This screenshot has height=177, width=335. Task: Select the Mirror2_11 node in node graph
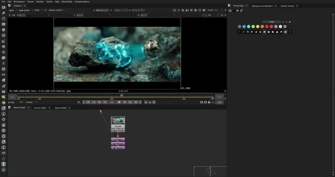pos(118,148)
